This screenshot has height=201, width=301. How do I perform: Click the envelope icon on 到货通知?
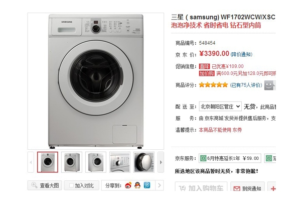(237, 188)
